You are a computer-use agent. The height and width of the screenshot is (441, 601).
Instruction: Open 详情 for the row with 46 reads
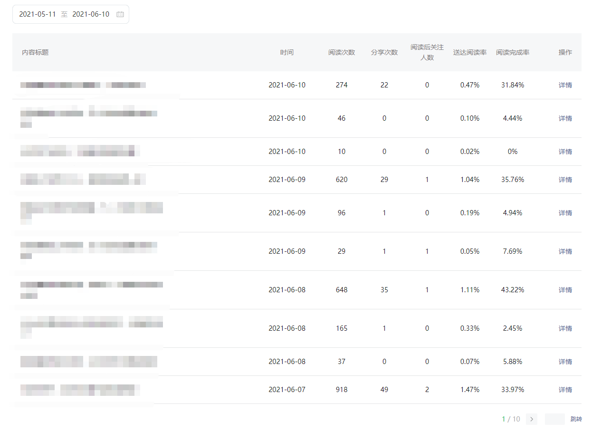click(x=565, y=118)
